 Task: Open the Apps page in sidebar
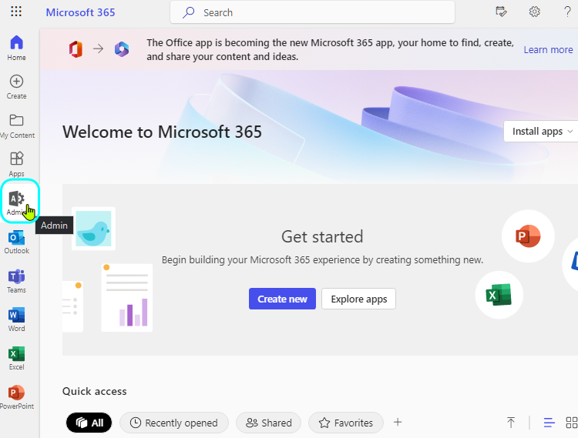tap(17, 164)
